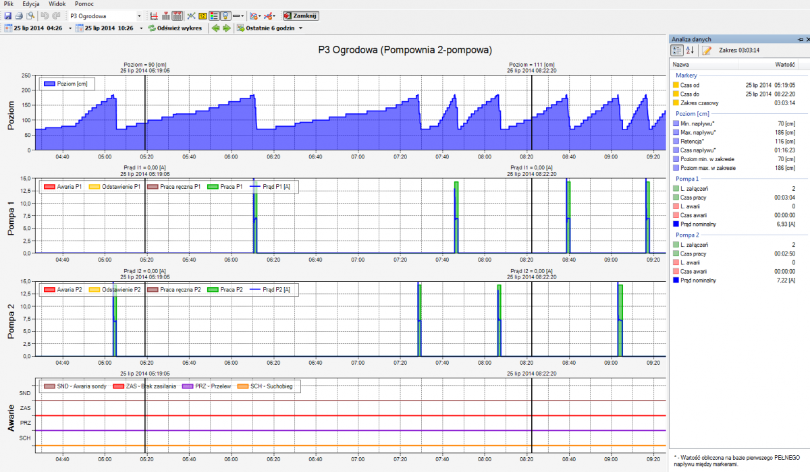The width and height of the screenshot is (810, 472).
Task: Click the Zamknij button
Action: click(x=301, y=16)
